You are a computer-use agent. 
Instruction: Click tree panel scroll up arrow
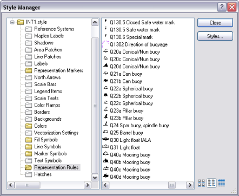(x=95, y=22)
